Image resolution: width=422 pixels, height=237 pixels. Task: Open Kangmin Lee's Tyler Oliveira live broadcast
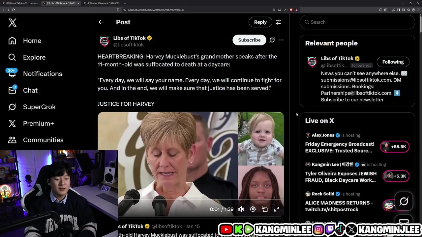340,177
